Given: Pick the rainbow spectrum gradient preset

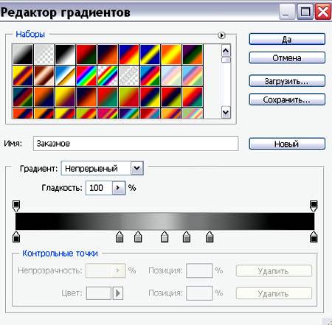Looking at the screenshot, I should 86,76.
